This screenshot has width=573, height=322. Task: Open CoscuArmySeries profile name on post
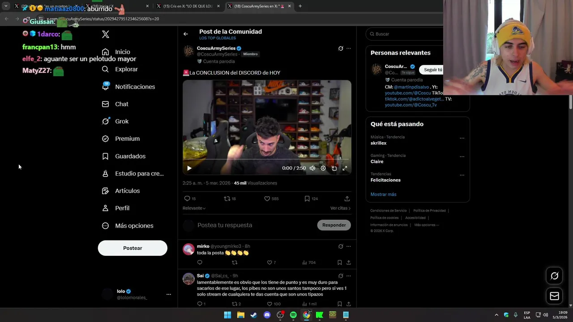coord(216,48)
